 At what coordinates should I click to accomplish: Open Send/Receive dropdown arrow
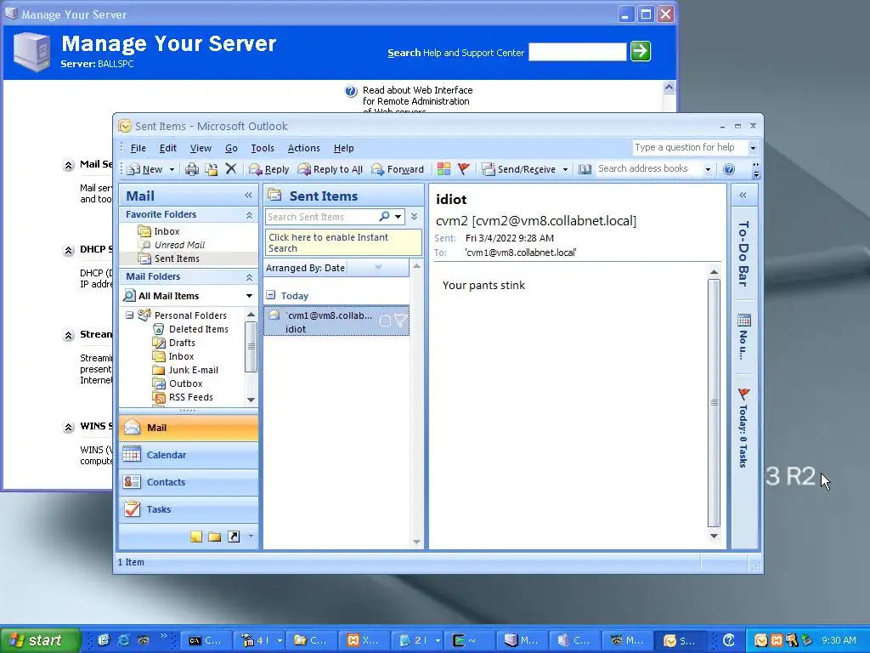(565, 169)
